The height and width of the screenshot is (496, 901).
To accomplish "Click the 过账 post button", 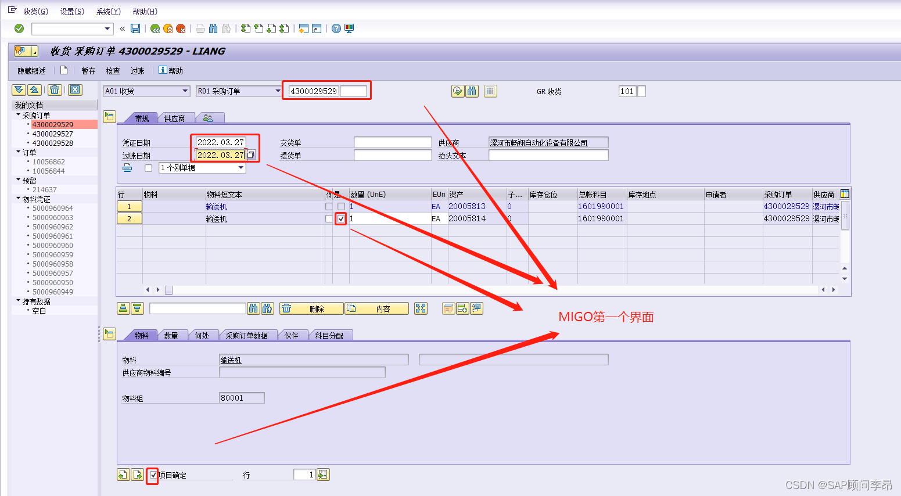I will 137,71.
